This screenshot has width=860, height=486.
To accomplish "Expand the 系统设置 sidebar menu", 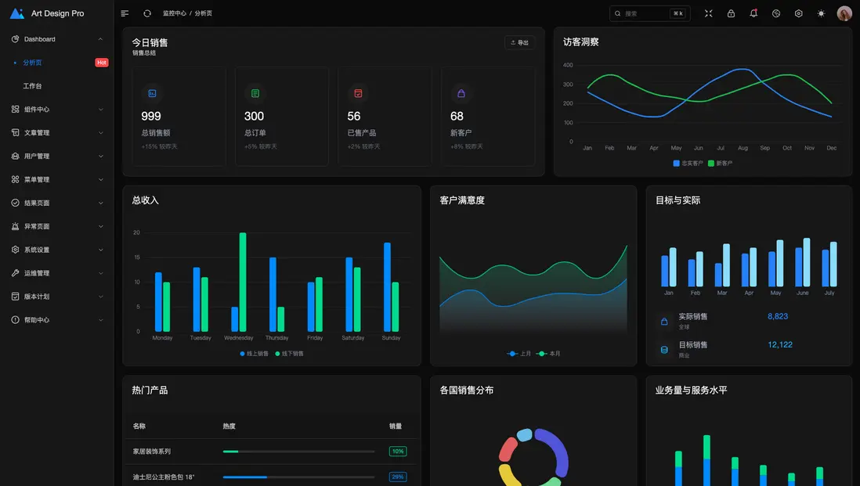I will pyautogui.click(x=57, y=250).
